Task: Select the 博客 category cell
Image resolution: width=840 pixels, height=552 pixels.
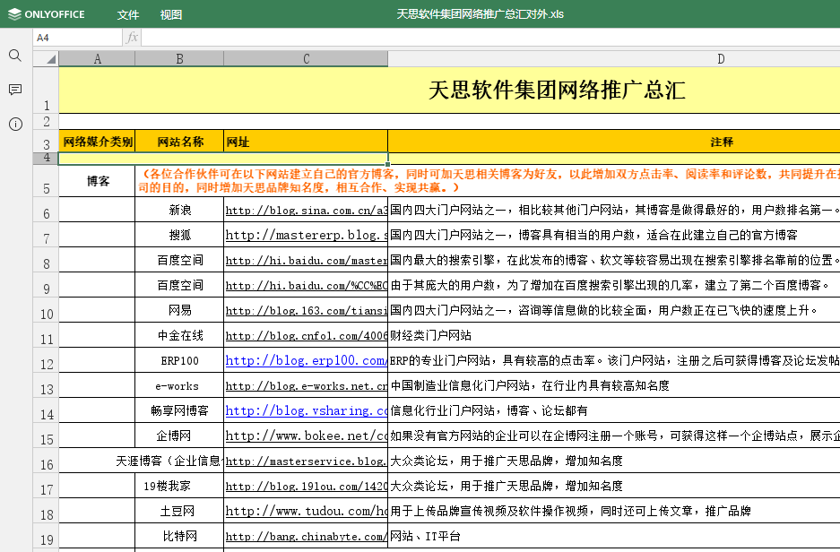Action: coord(97,181)
